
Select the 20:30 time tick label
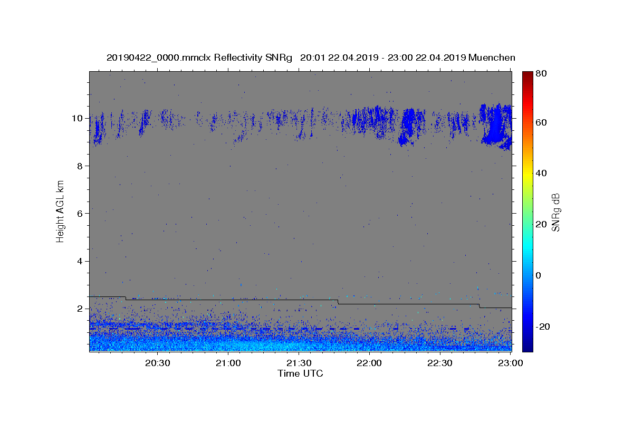point(158,363)
